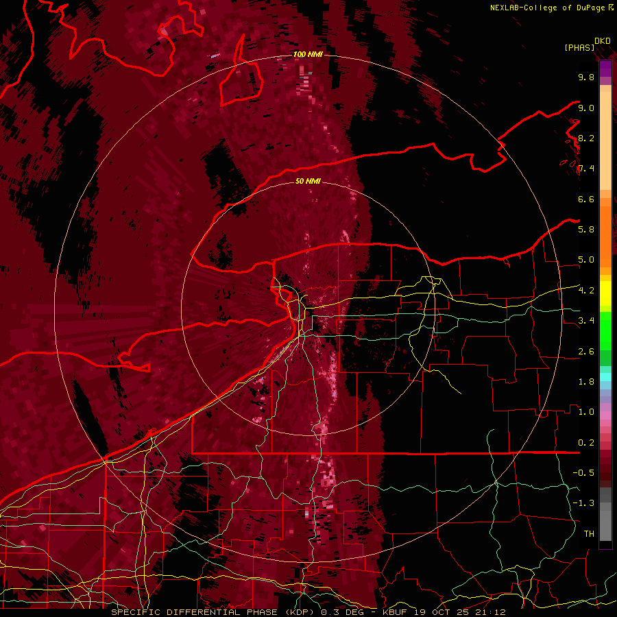Click the yellow segment of the color bar
Viewport: 617px width, 617px height.
[x=605, y=293]
